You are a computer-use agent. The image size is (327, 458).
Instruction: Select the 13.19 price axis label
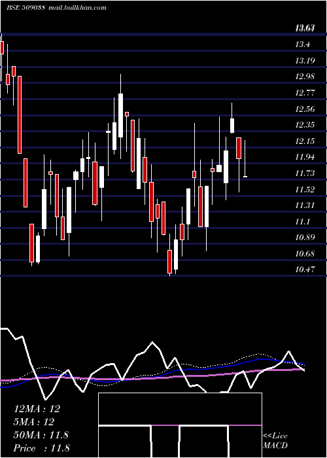305,60
